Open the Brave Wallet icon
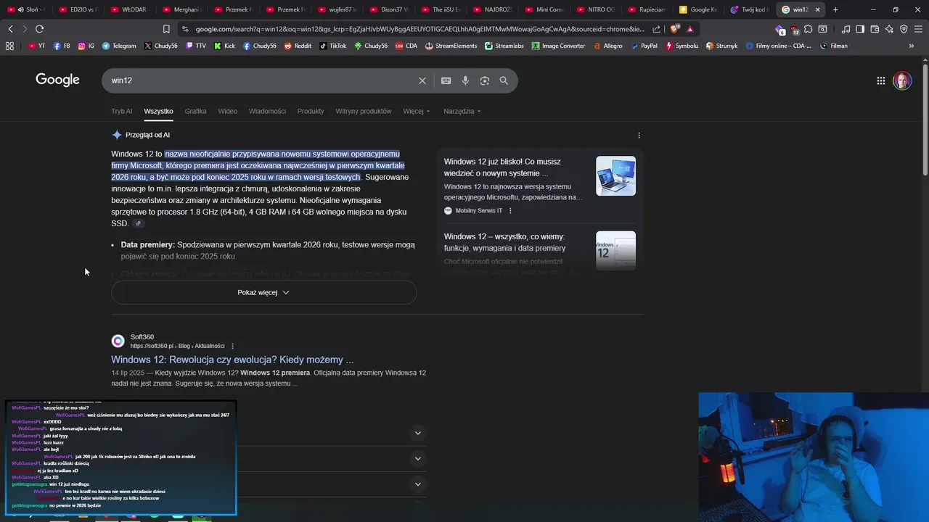Viewport: 929px width, 522px height. coord(875,29)
